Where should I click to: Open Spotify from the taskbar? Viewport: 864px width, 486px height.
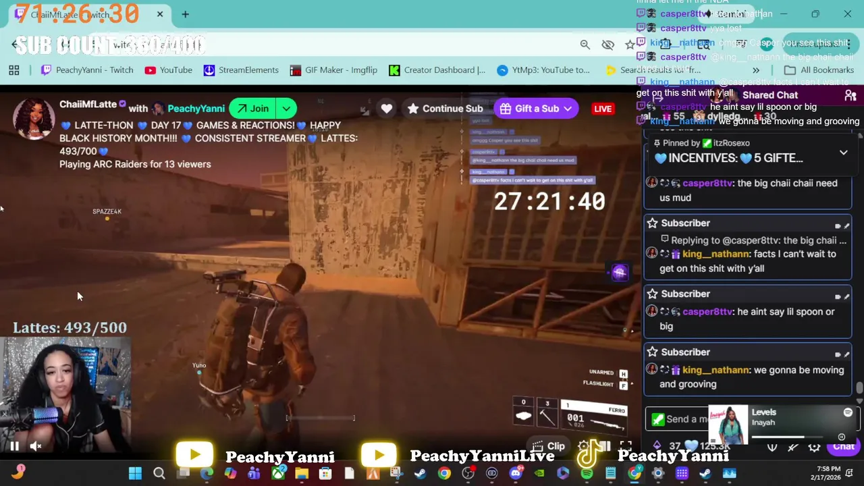pyautogui.click(x=587, y=473)
